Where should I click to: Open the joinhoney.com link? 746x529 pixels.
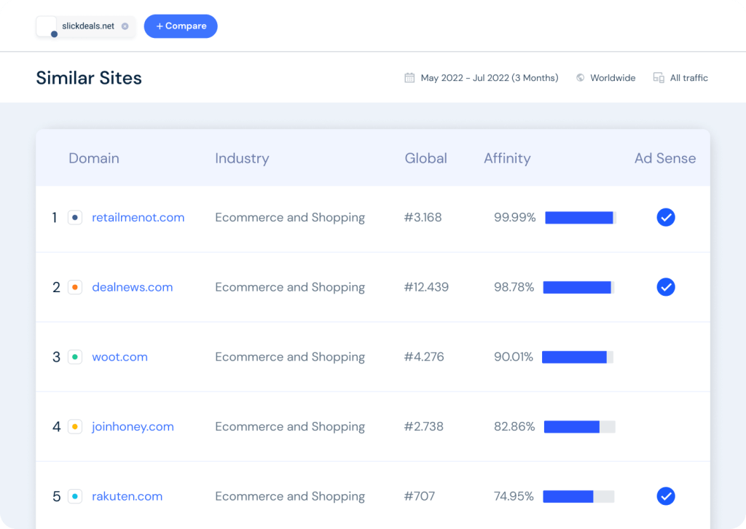point(133,427)
